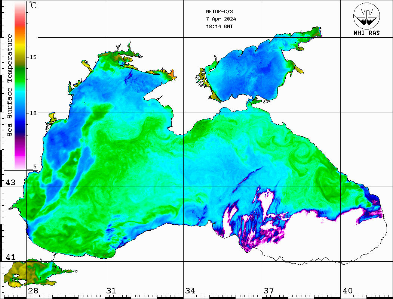Click the '18:14 GMT' time text
The width and height of the screenshot is (393, 299).
[x=219, y=26]
